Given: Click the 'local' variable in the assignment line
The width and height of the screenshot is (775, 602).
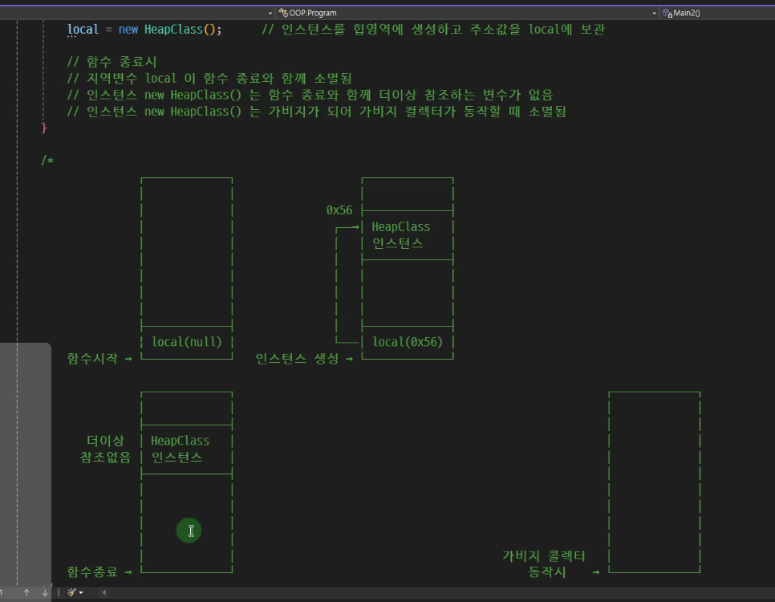Looking at the screenshot, I should tap(83, 30).
